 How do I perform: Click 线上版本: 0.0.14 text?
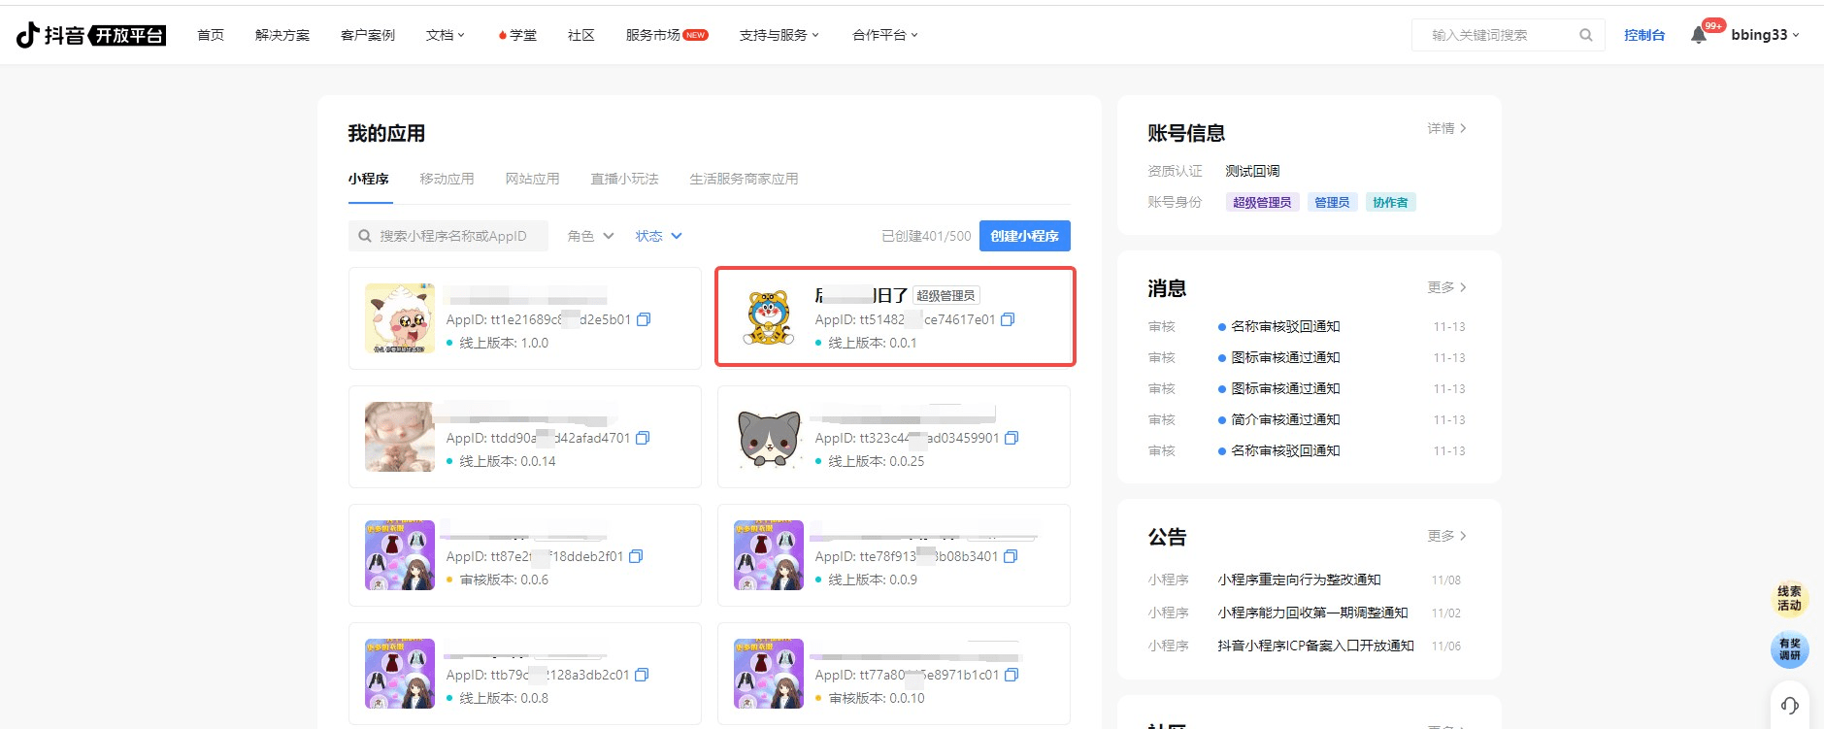pos(508,461)
